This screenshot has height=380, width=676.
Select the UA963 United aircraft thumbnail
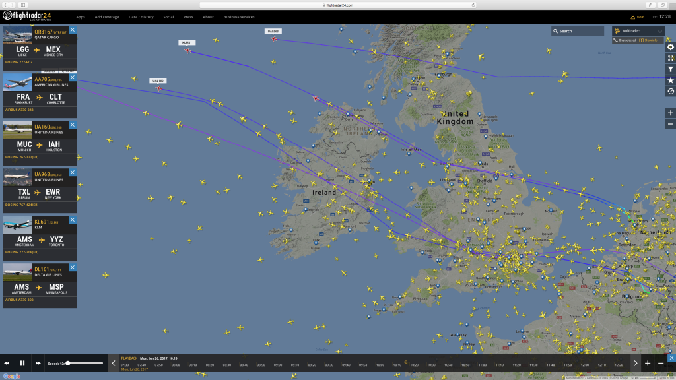[17, 177]
